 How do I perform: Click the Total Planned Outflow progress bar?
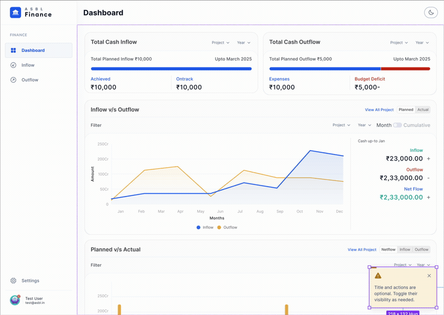coord(350,69)
